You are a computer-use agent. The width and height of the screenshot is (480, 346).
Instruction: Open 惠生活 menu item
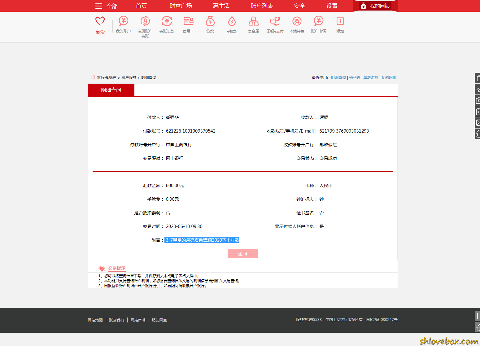click(x=221, y=6)
